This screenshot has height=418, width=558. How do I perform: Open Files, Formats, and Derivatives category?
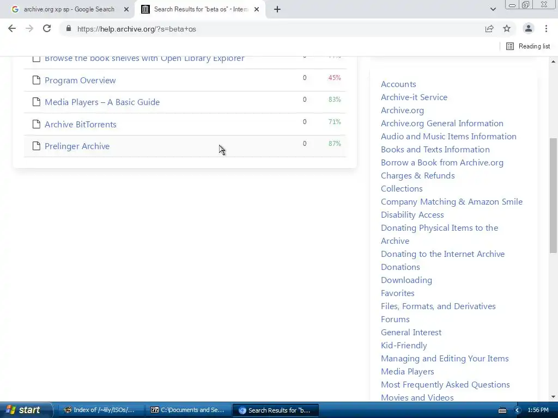[x=438, y=306]
